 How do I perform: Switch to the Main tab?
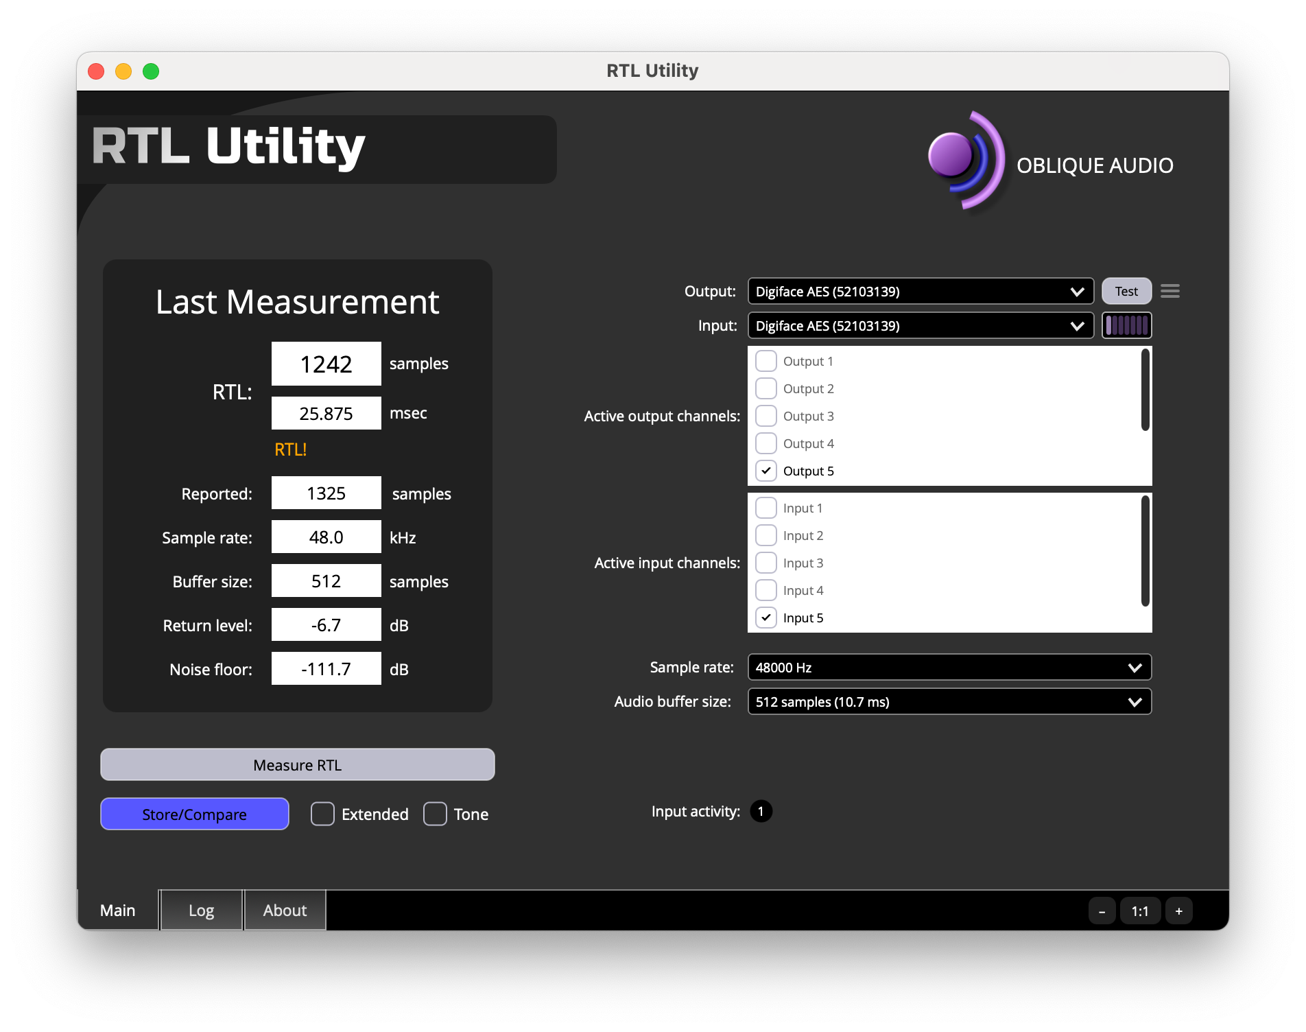point(118,910)
